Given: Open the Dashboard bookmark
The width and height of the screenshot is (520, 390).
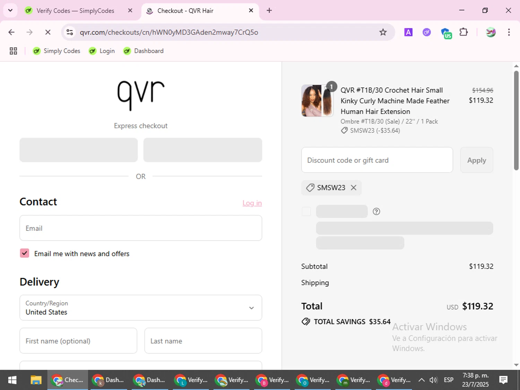Looking at the screenshot, I should tap(144, 51).
